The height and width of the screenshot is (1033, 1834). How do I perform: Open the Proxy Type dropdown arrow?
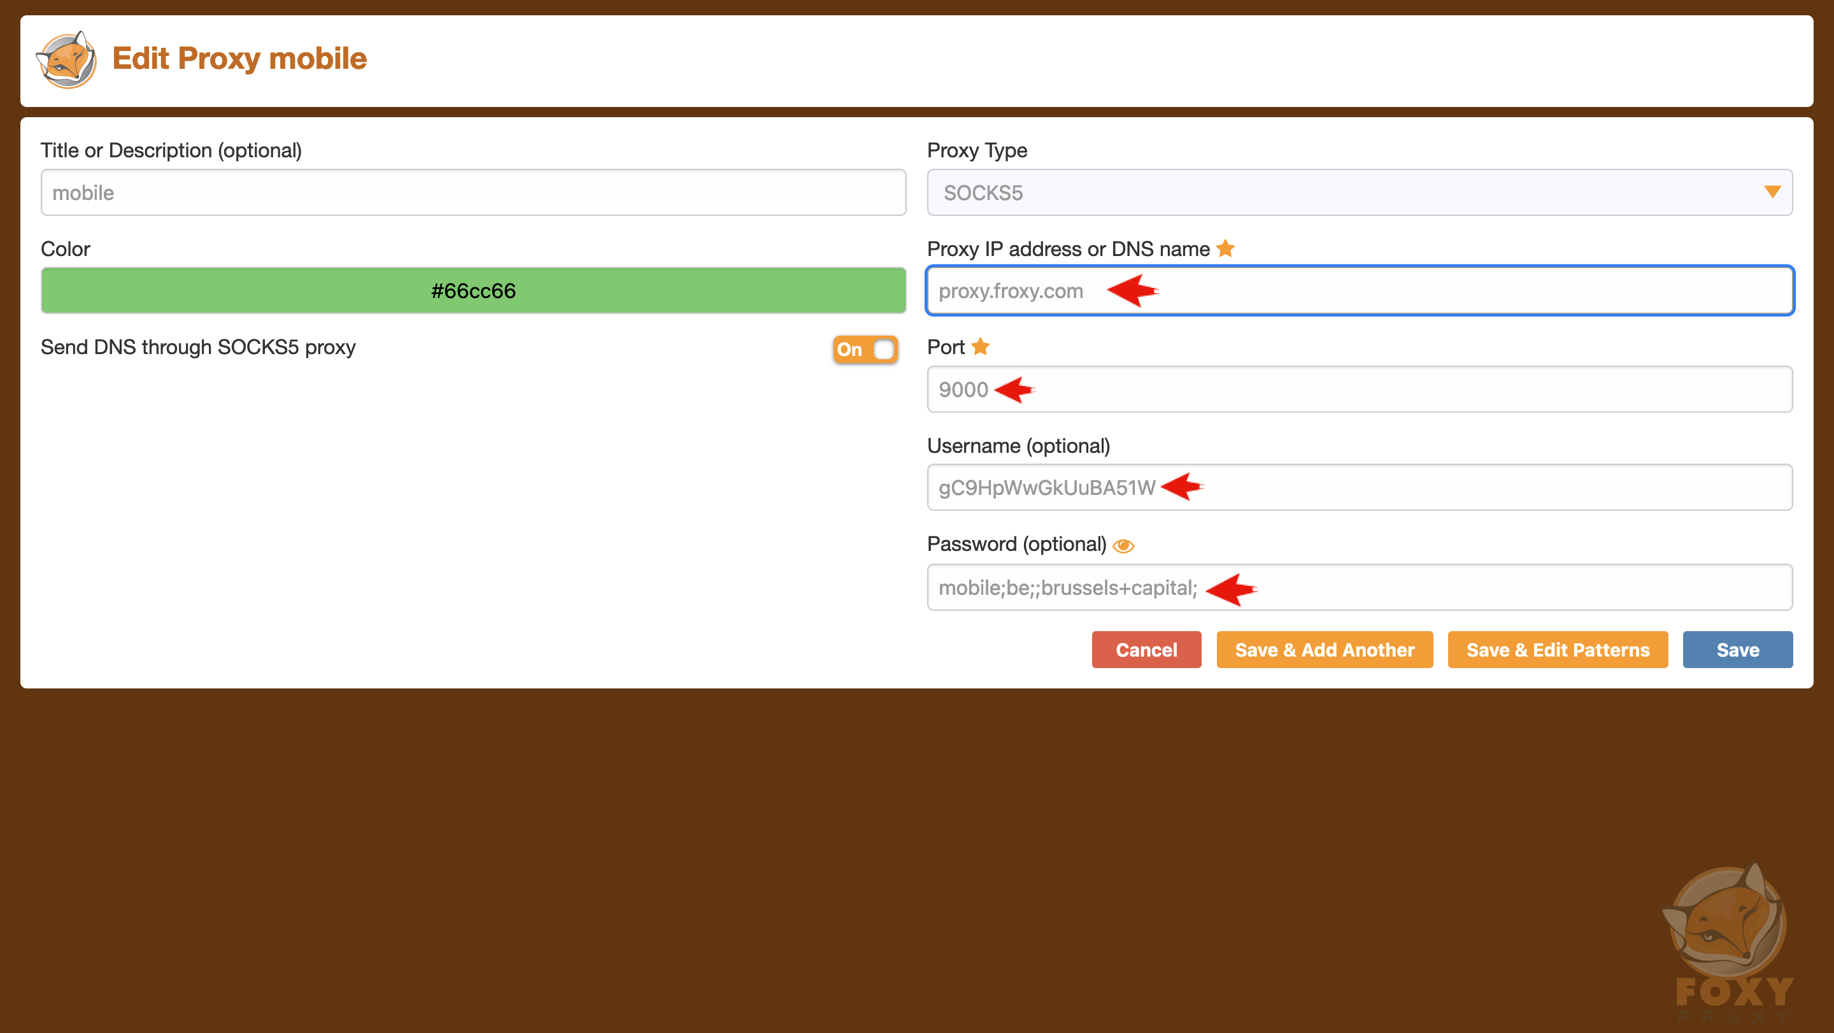click(x=1772, y=192)
